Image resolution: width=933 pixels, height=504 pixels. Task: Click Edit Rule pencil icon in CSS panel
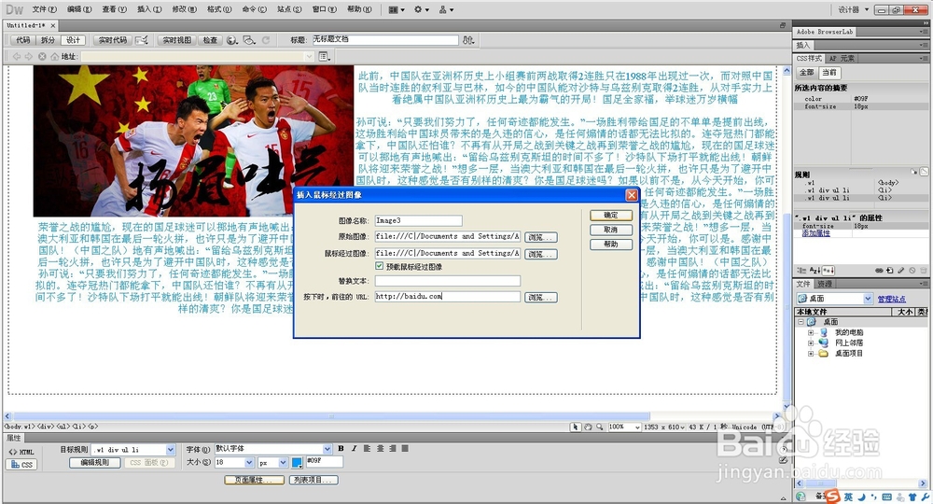tap(901, 270)
